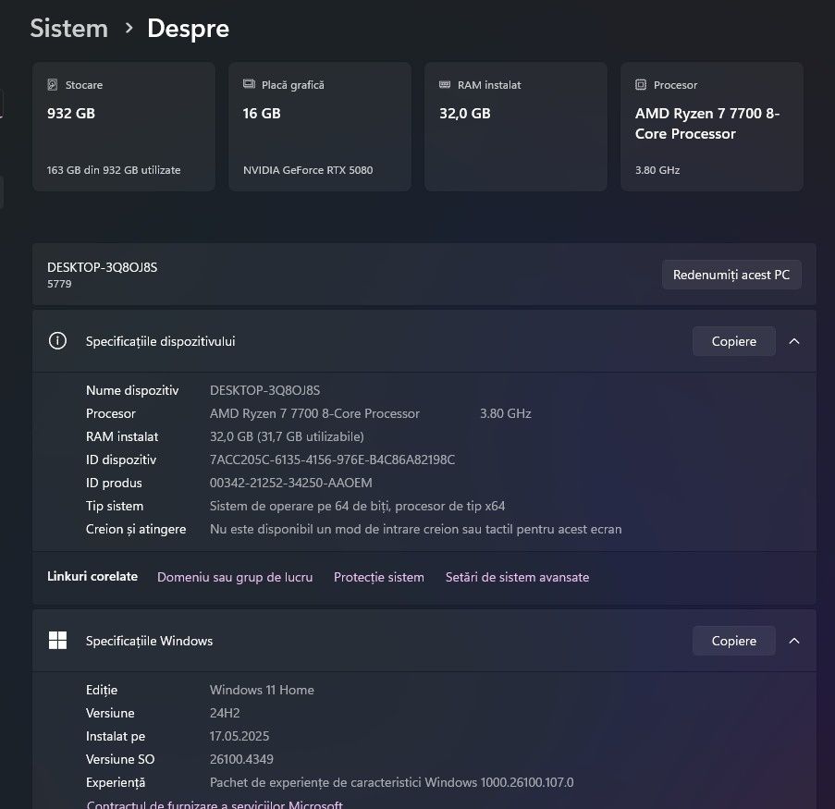The image size is (835, 809).
Task: Select the 3.80 GHz value in Procesor row
Action: coord(506,414)
